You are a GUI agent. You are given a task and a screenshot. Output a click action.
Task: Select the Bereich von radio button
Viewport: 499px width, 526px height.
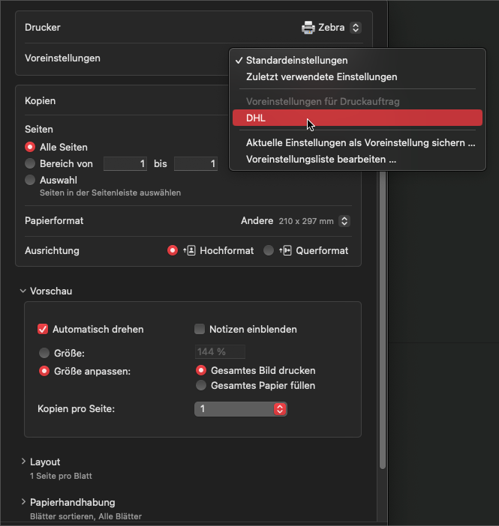[x=30, y=163]
